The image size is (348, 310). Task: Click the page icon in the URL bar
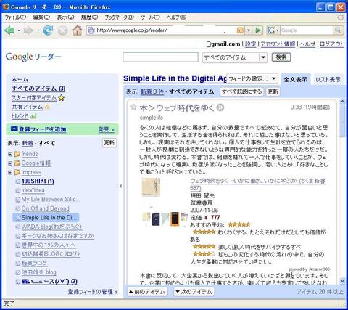[91, 30]
